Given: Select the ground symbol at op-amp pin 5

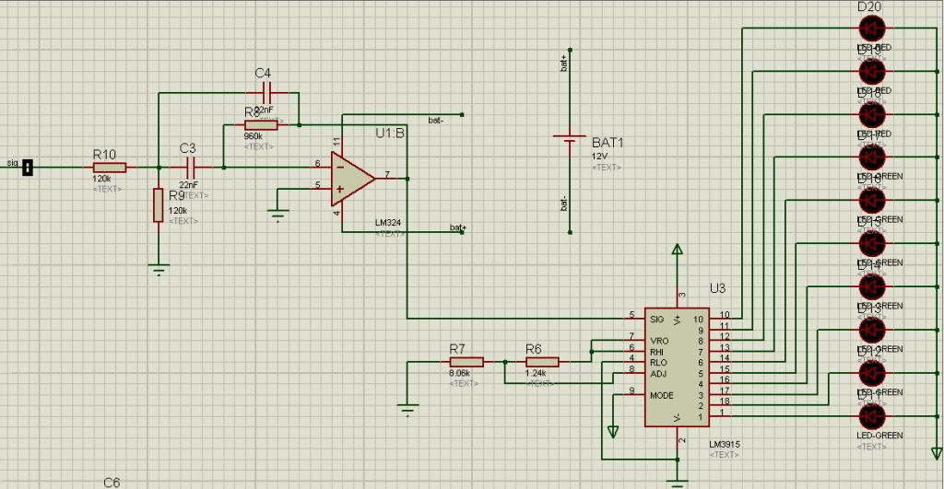Looking at the screenshot, I should tap(277, 215).
